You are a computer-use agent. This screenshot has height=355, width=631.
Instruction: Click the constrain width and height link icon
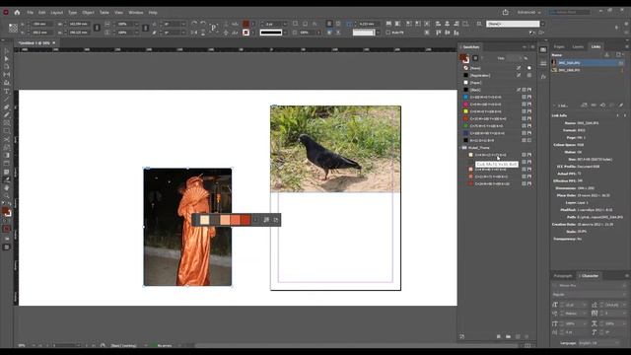97,29
